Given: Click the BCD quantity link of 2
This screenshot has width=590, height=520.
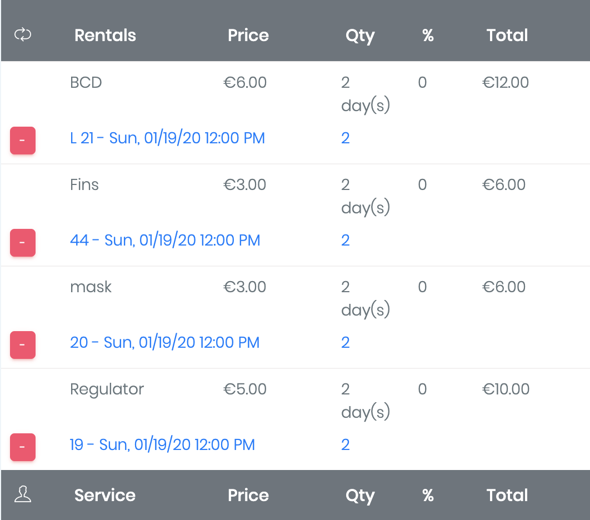Looking at the screenshot, I should 345,138.
